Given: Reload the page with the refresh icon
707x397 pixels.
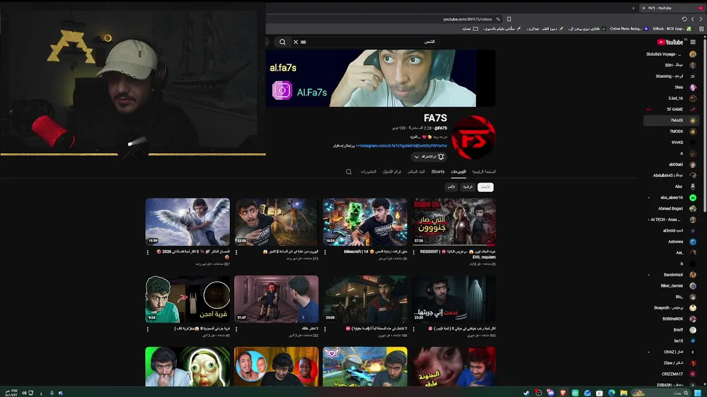Looking at the screenshot, I should (x=684, y=19).
